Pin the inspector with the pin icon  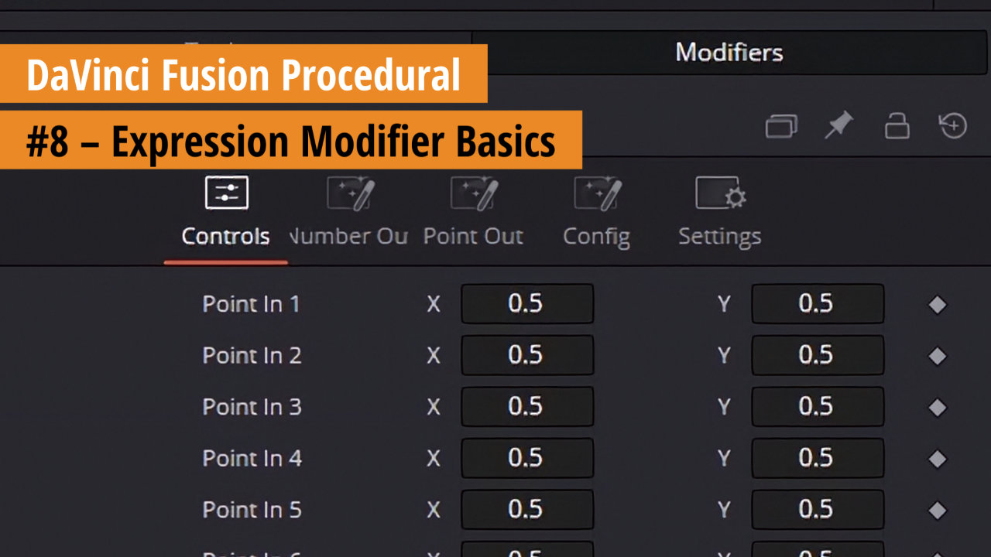(x=838, y=125)
